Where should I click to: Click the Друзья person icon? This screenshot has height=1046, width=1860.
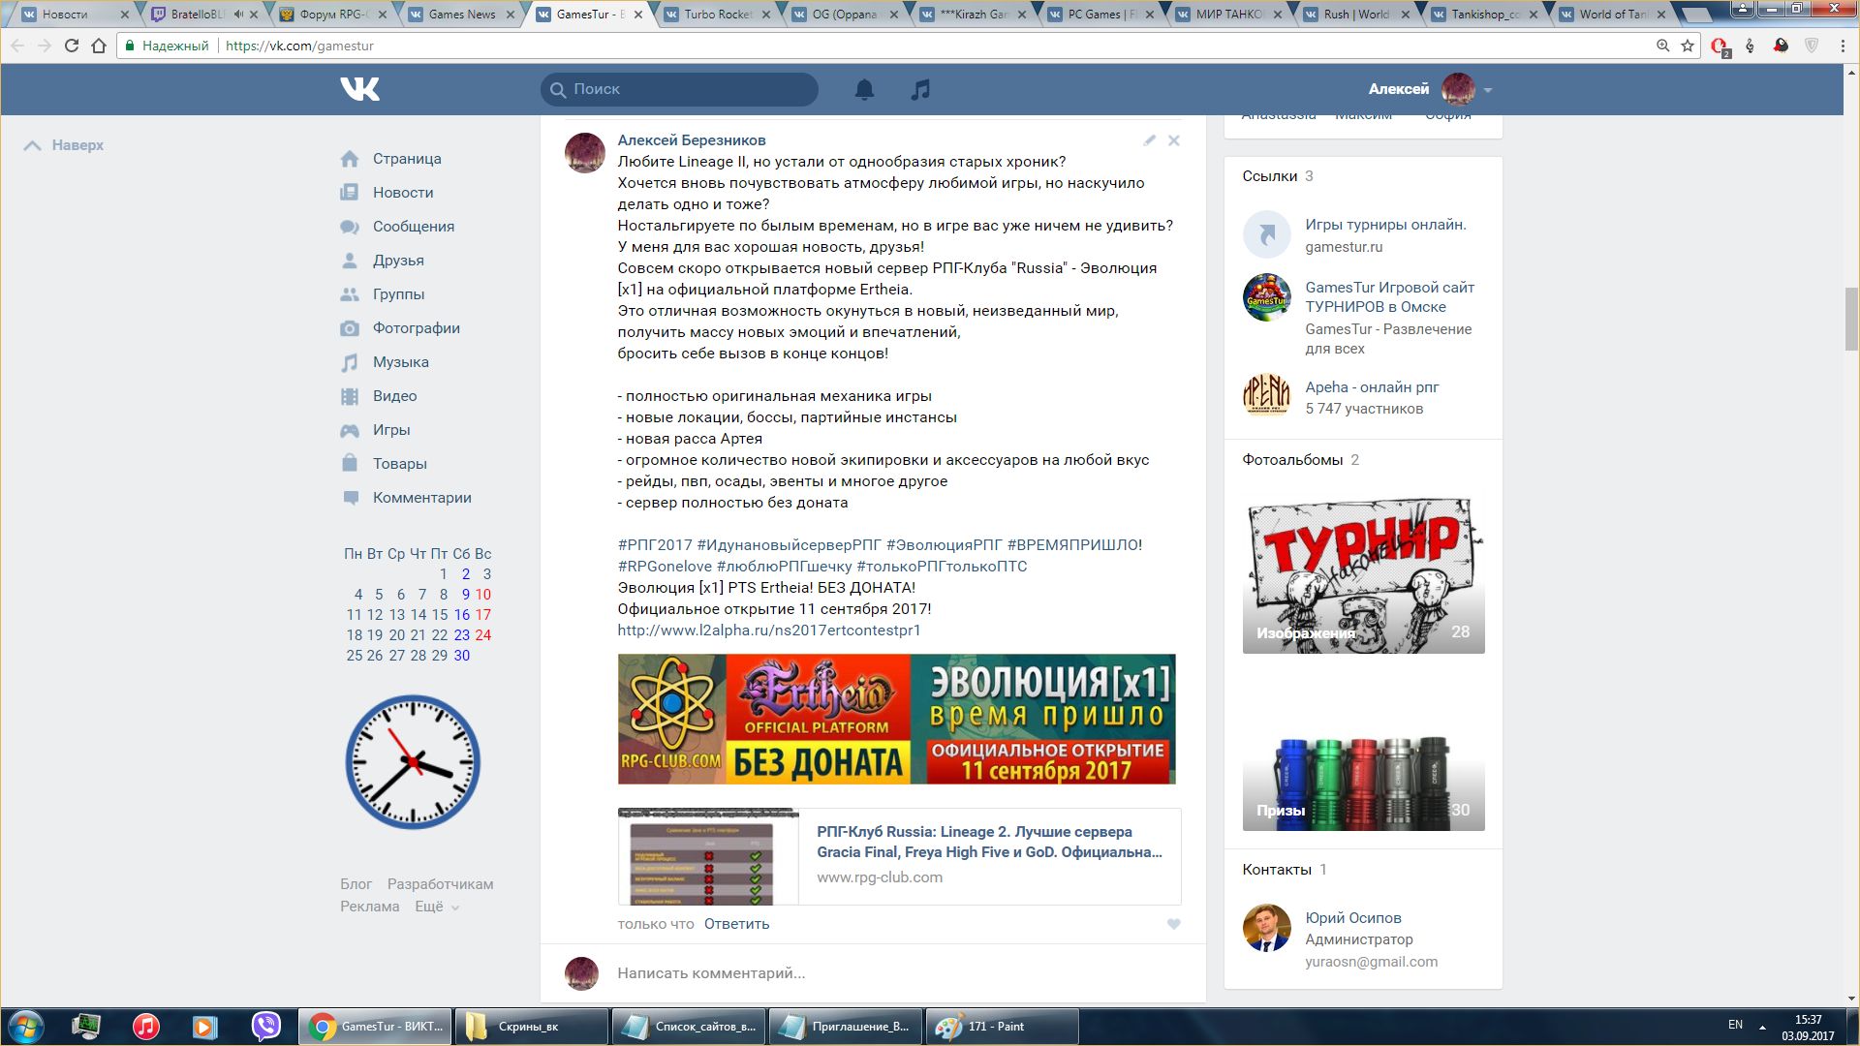350,261
